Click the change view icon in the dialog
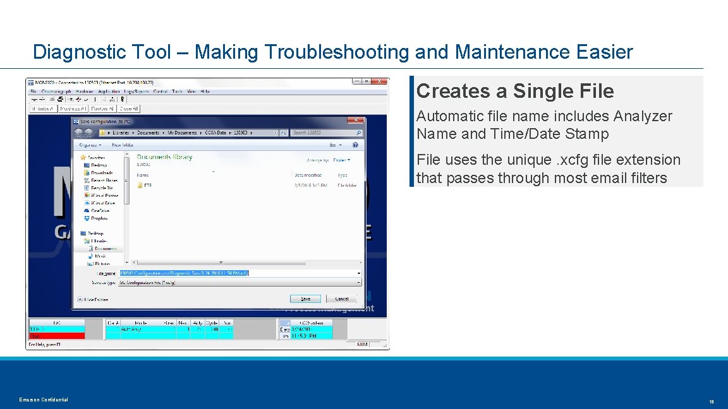The width and height of the screenshot is (728, 409). click(332, 145)
